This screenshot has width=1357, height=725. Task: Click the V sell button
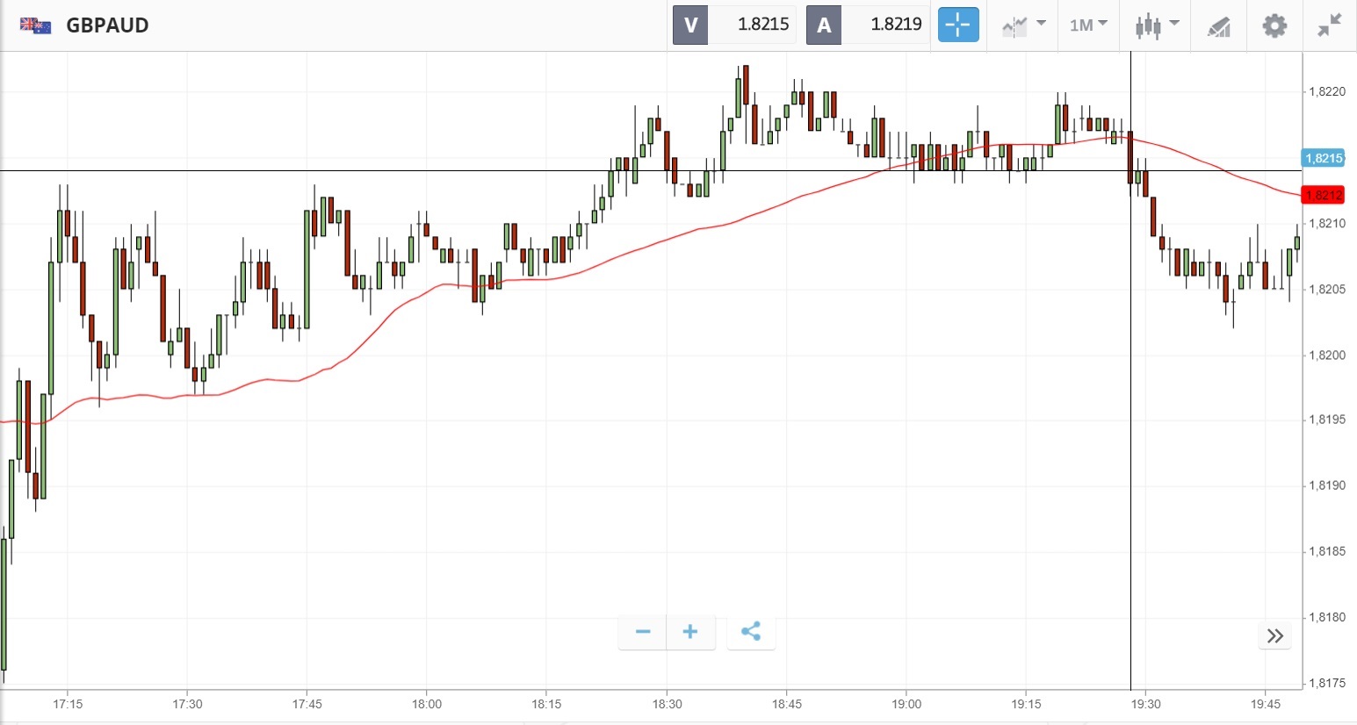[690, 25]
